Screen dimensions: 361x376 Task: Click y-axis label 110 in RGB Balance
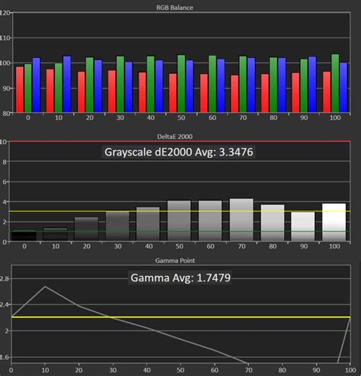tap(5, 38)
